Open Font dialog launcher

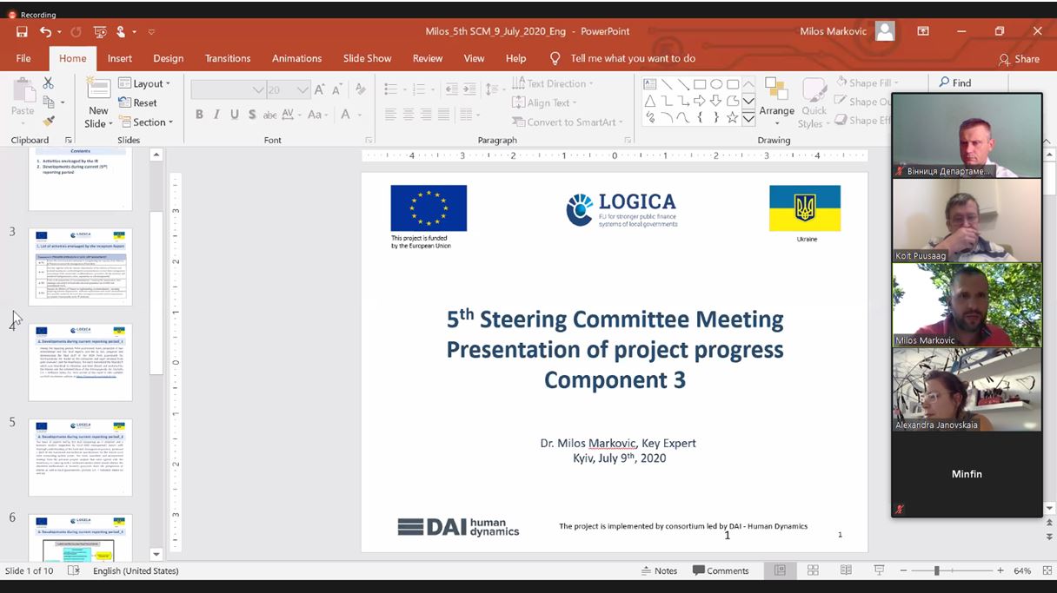tap(369, 140)
